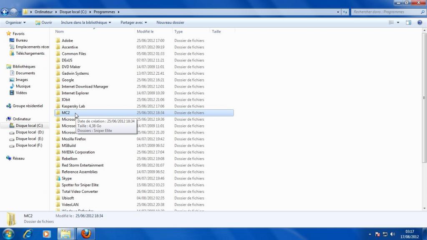Screen dimensions: 427x240
Task: Open the Partager avec dropdown
Action: (x=134, y=23)
